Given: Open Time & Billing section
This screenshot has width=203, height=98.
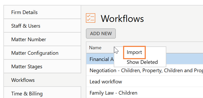Looking at the screenshot, I should (42, 93).
